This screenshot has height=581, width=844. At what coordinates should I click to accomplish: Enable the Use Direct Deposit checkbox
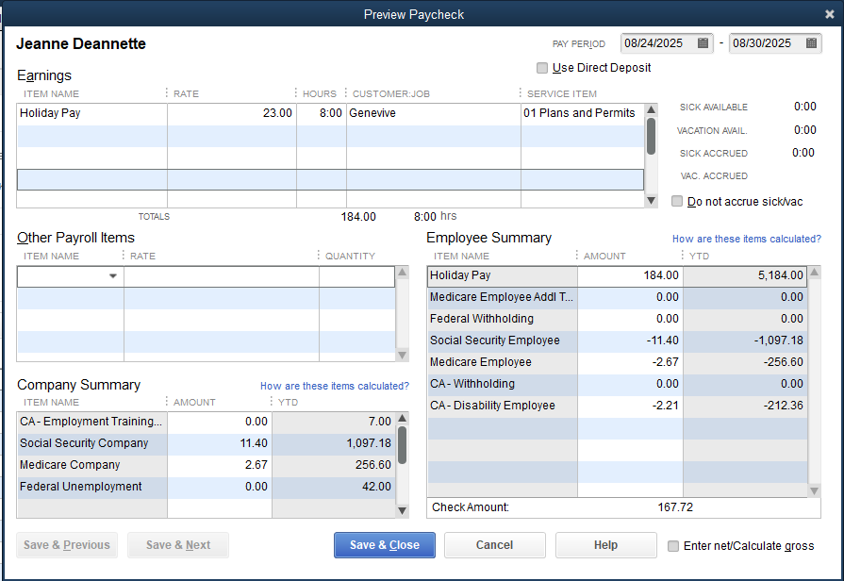pyautogui.click(x=542, y=68)
